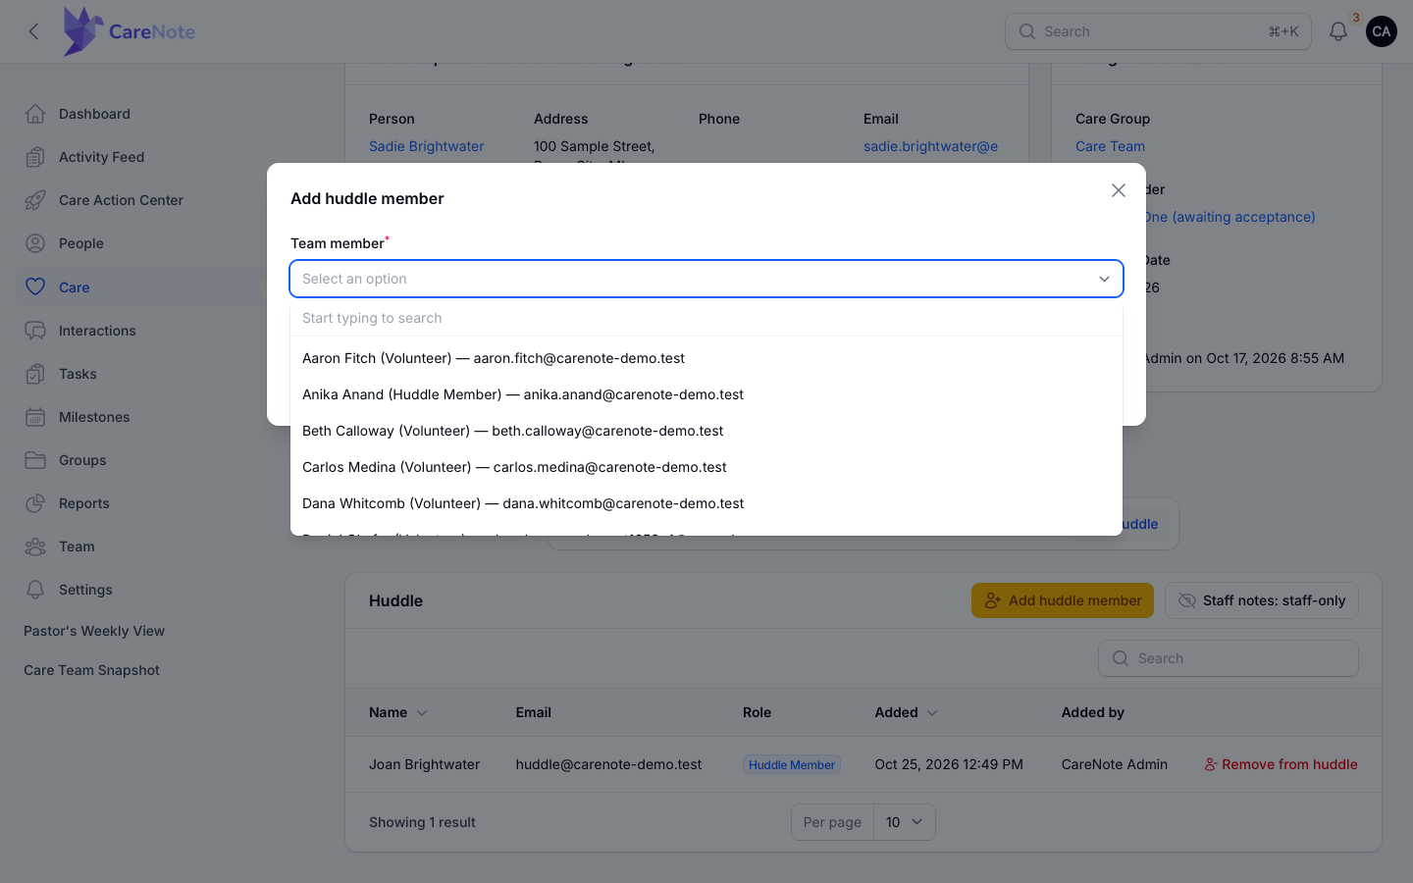Click the Team people icon

[x=35, y=546]
